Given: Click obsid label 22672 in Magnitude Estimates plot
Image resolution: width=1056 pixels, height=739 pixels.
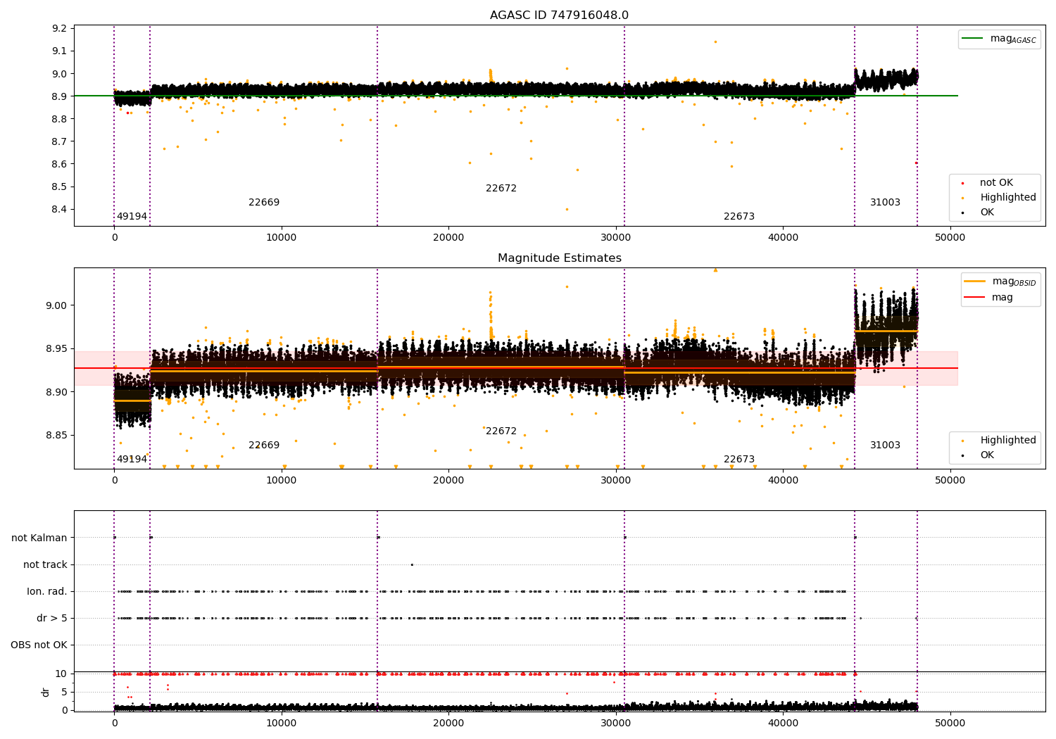Looking at the screenshot, I should pyautogui.click(x=501, y=431).
